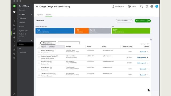Click the QuickBooks logo icon
The image size is (171, 96).
(14, 6)
